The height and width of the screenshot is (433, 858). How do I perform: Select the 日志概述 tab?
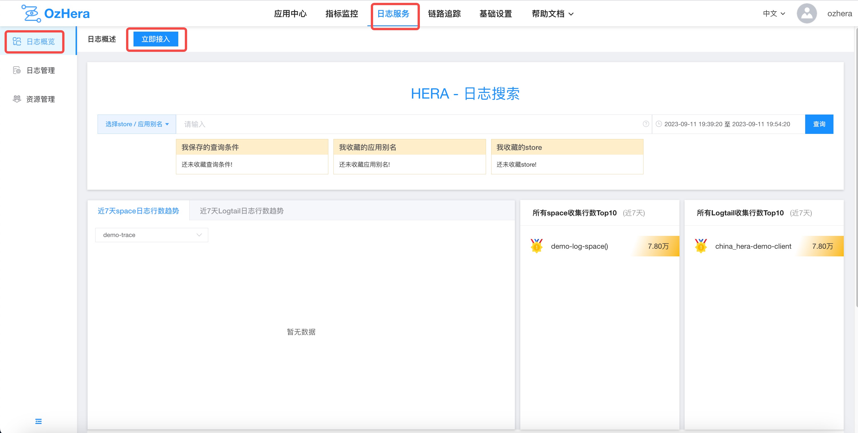coord(102,39)
